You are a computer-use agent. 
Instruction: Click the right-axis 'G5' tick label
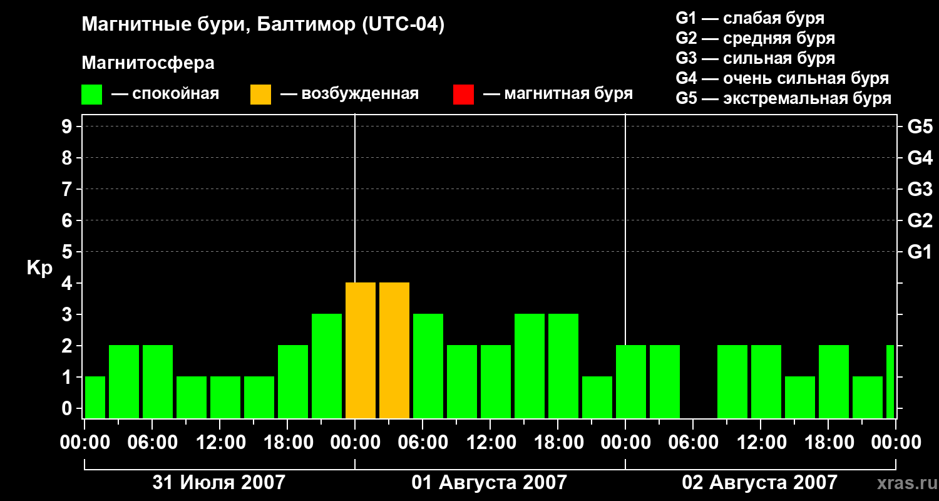coord(920,127)
